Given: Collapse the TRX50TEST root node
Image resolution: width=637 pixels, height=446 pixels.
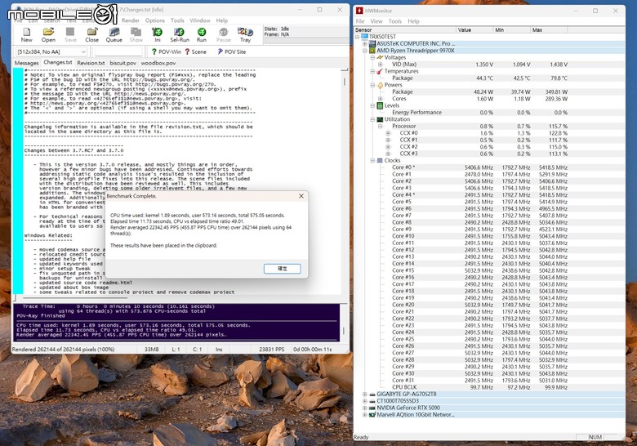Looking at the screenshot, I should click(358, 37).
